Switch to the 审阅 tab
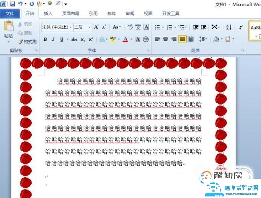The image size is (261, 198). pyautogui.click(x=130, y=13)
